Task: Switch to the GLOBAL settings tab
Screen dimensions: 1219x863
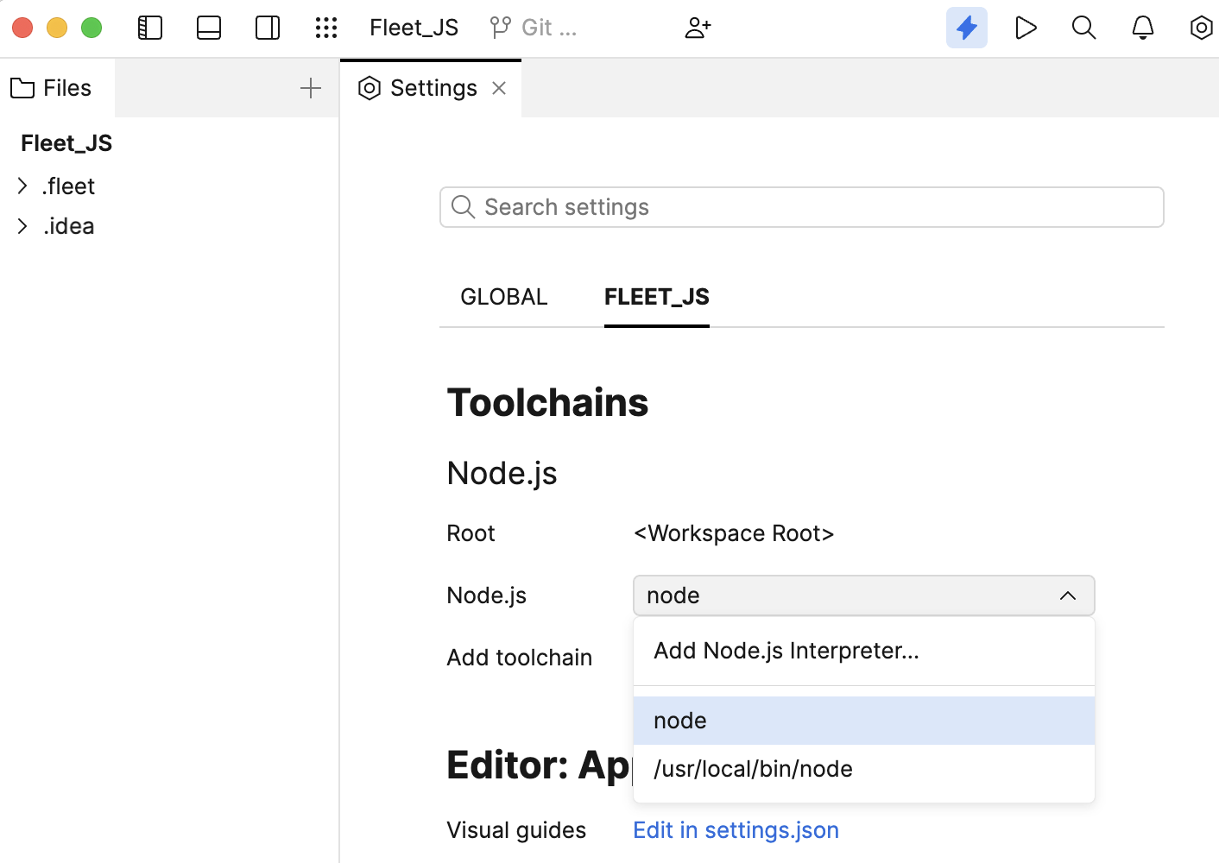Action: click(x=503, y=296)
